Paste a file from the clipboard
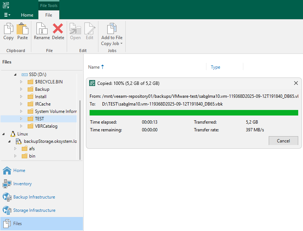303x231 pixels. click(x=22, y=31)
